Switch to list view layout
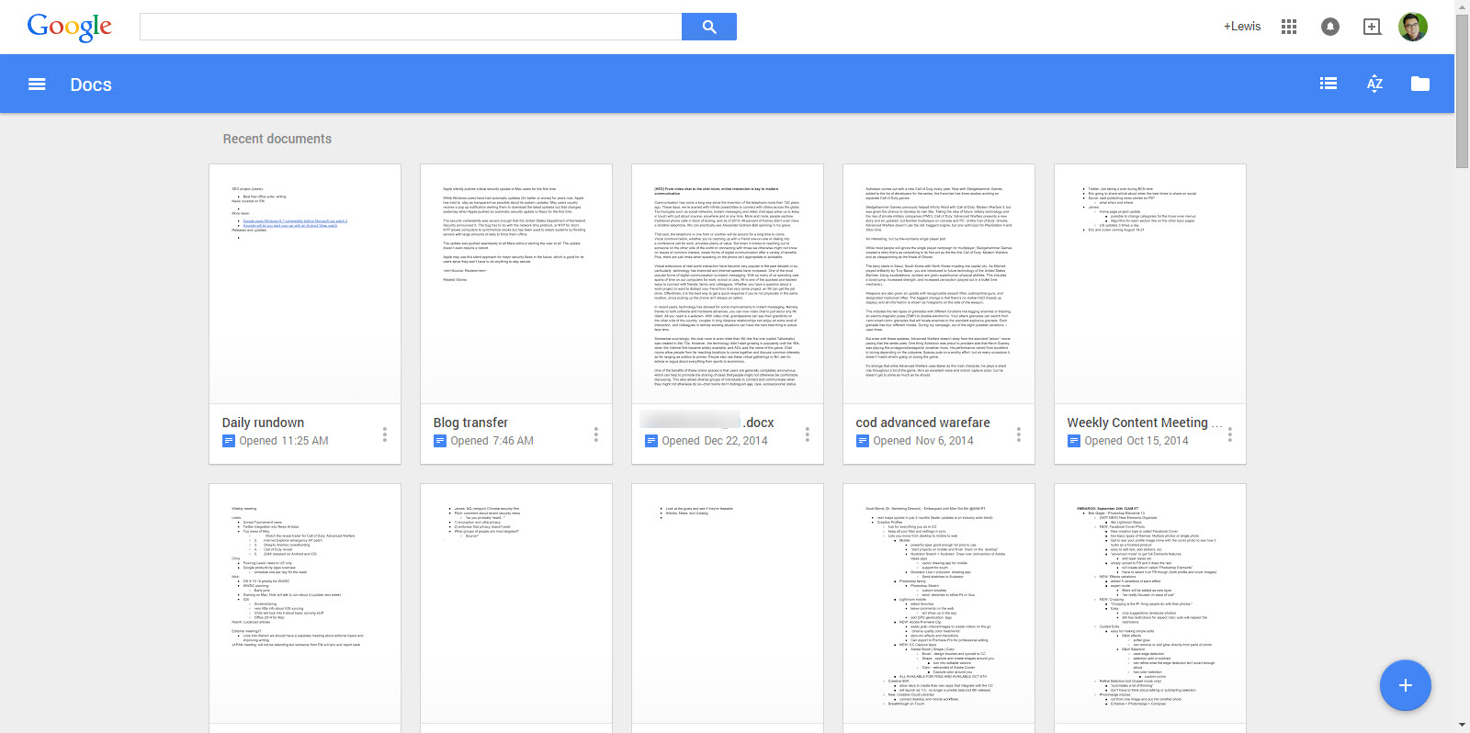The height and width of the screenshot is (733, 1470). point(1328,84)
